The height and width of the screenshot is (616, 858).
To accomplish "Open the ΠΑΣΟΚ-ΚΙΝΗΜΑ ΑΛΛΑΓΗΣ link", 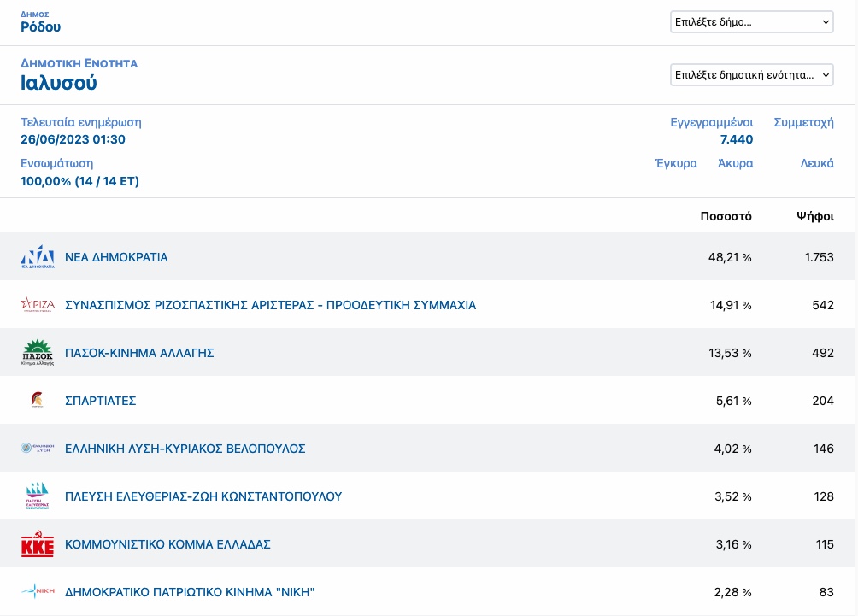I will coord(139,353).
